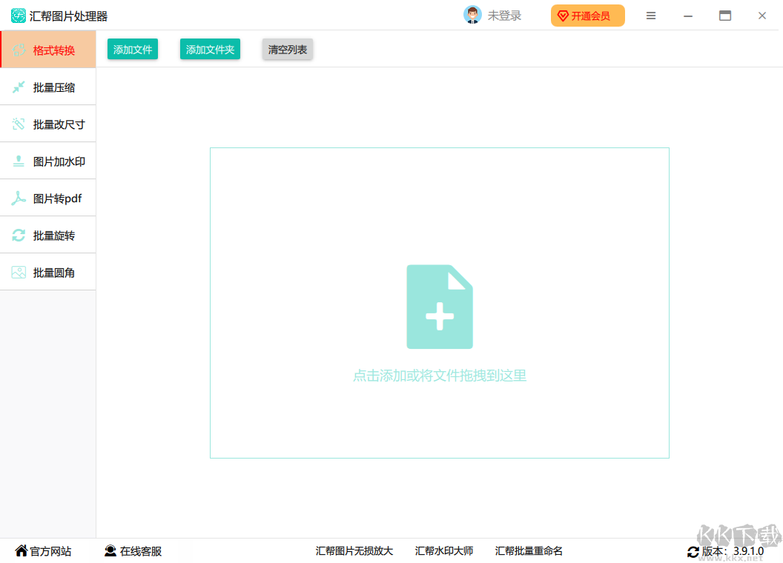Open 在线客服 support link
This screenshot has width=783, height=563.
pos(141,551)
